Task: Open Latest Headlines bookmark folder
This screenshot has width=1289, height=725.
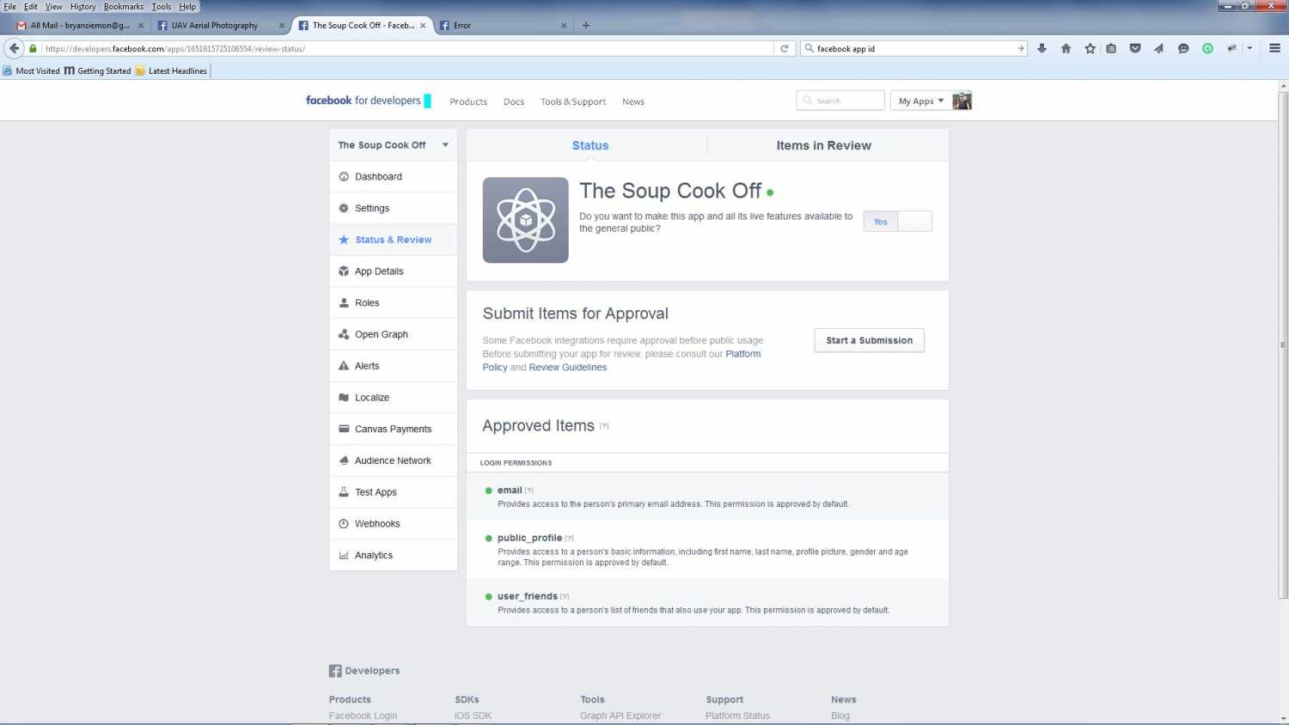Action: tap(171, 71)
